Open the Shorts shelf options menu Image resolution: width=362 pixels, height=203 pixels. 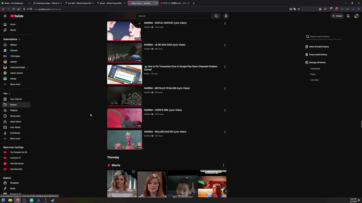(223, 165)
